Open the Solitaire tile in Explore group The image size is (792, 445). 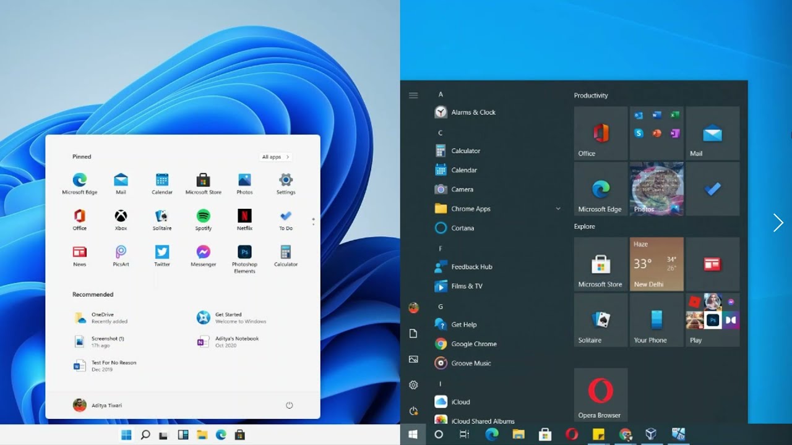pyautogui.click(x=601, y=320)
